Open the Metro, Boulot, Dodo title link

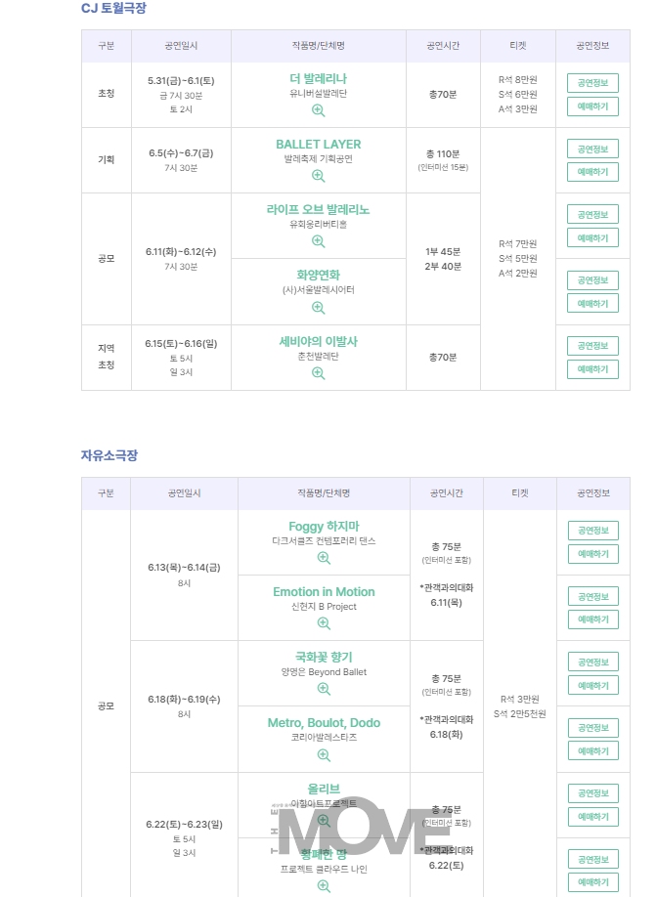point(324,722)
